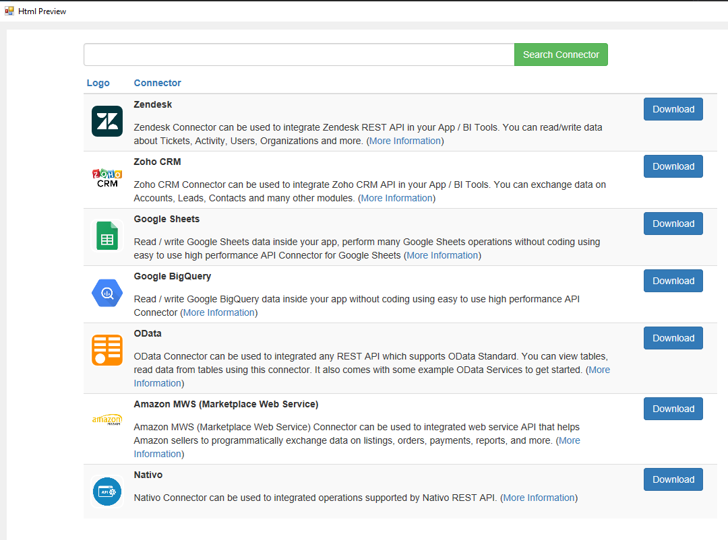Click the Google BigQuery logo icon
The height and width of the screenshot is (540, 728).
tap(107, 293)
